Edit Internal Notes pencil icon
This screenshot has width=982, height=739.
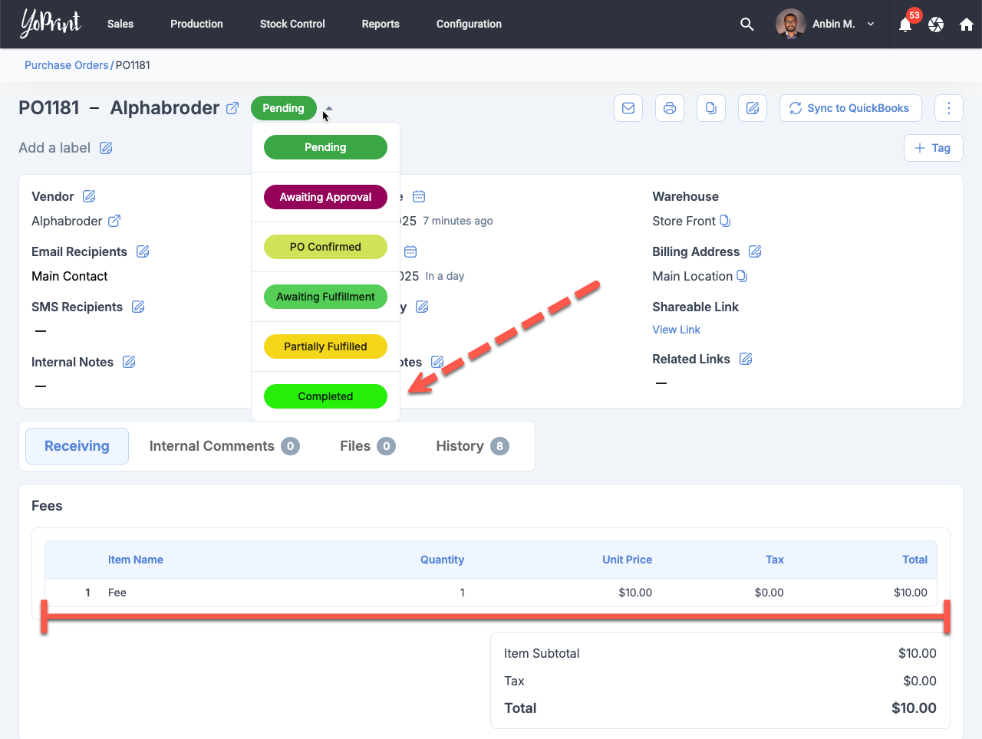click(x=129, y=362)
